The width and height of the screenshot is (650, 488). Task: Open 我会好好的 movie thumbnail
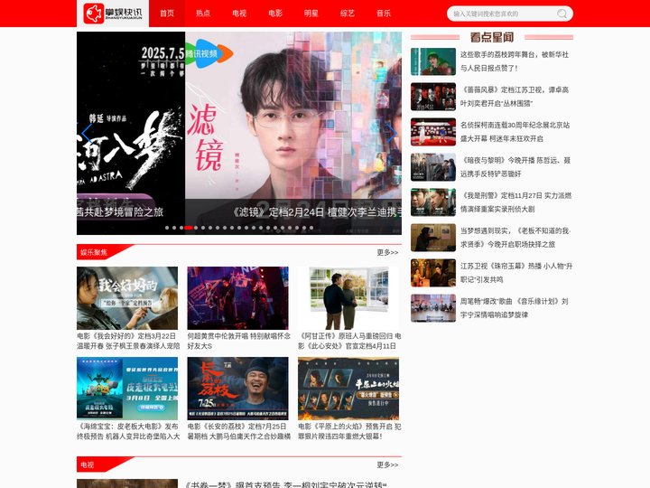point(127,298)
